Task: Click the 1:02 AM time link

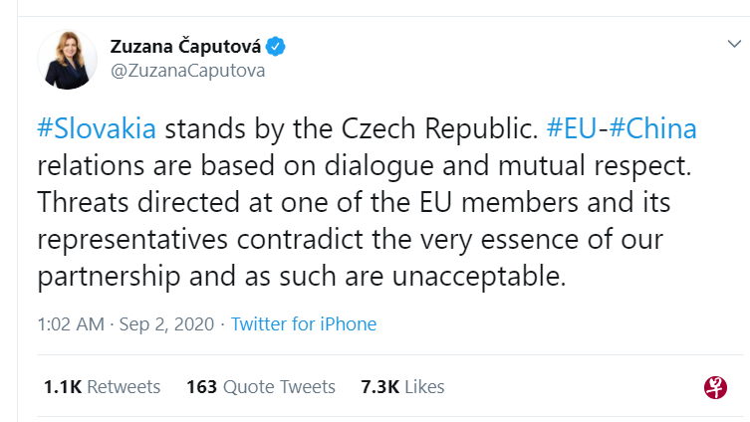Action: click(68, 324)
